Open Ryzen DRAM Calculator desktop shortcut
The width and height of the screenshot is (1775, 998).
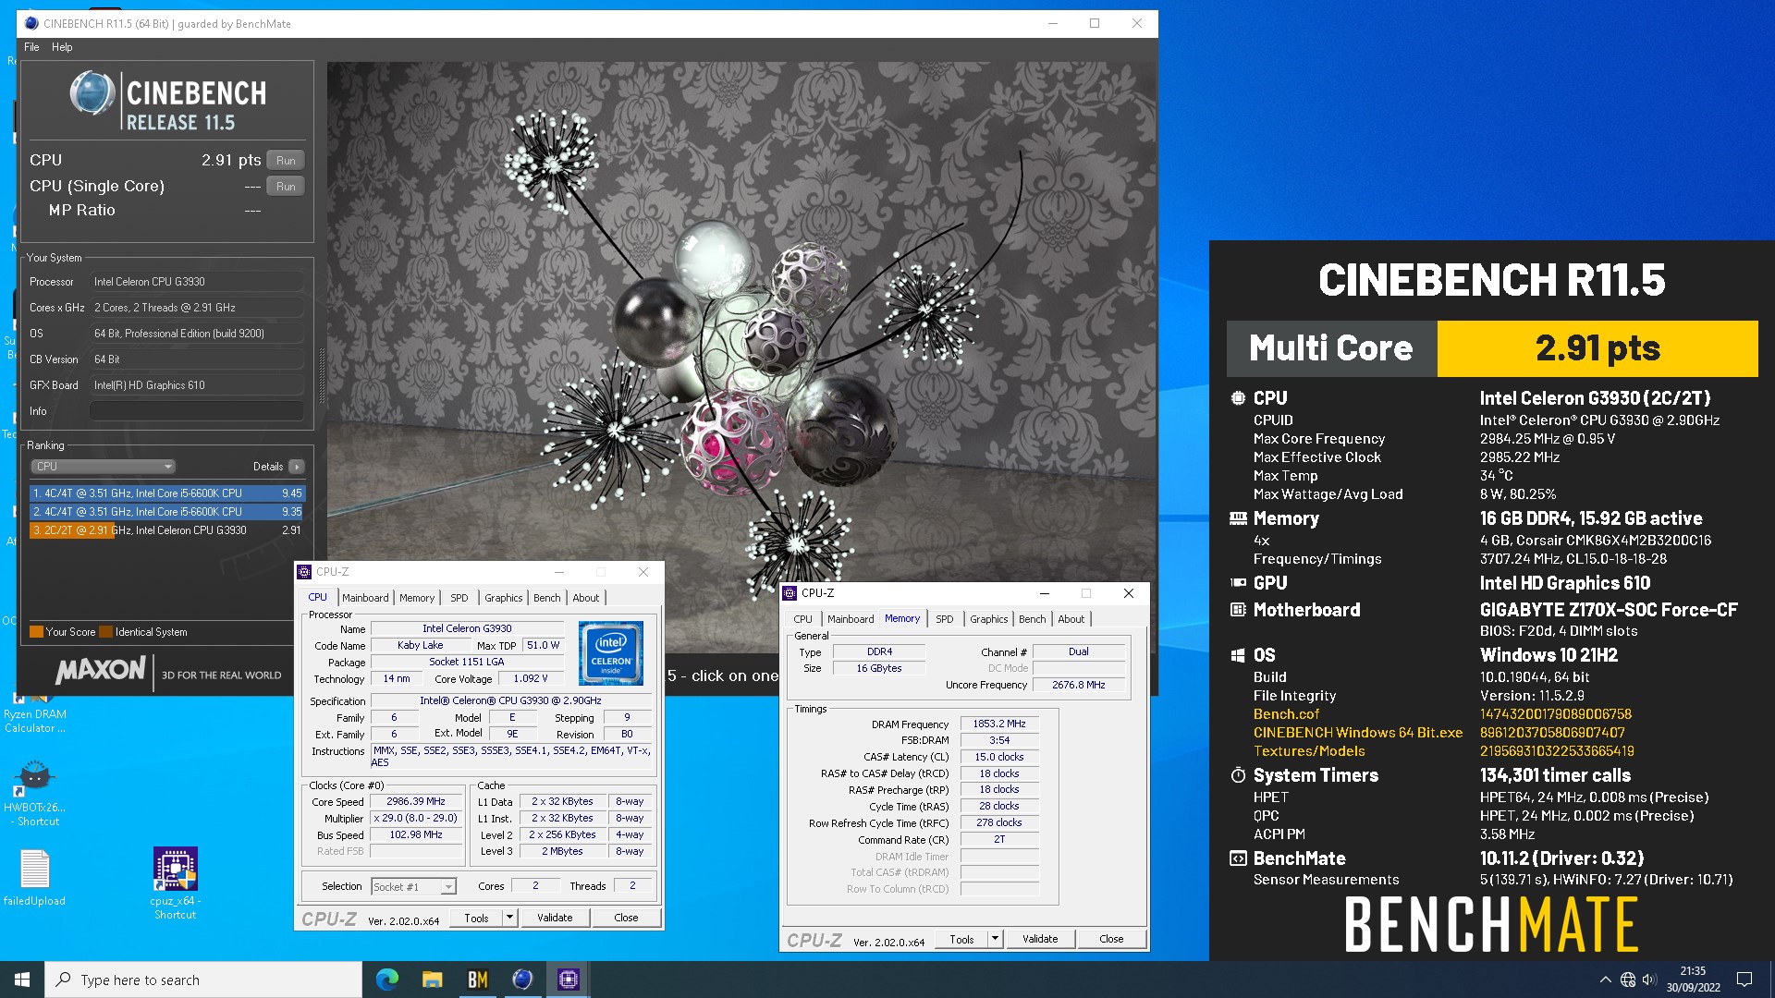34,713
